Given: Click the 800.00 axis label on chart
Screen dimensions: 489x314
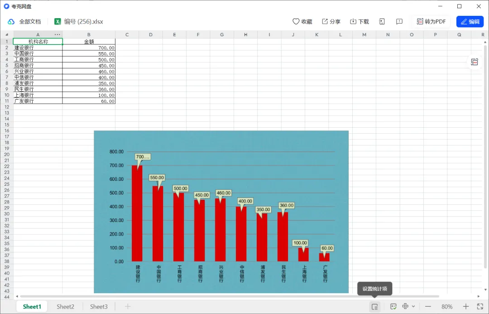Looking at the screenshot, I should click(117, 152).
